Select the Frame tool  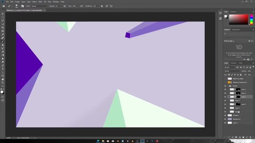(3, 31)
